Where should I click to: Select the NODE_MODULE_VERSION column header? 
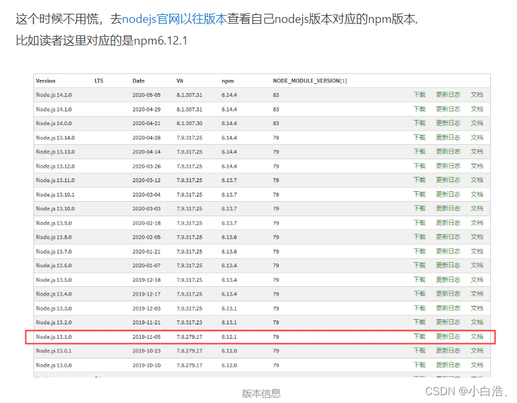pos(306,81)
